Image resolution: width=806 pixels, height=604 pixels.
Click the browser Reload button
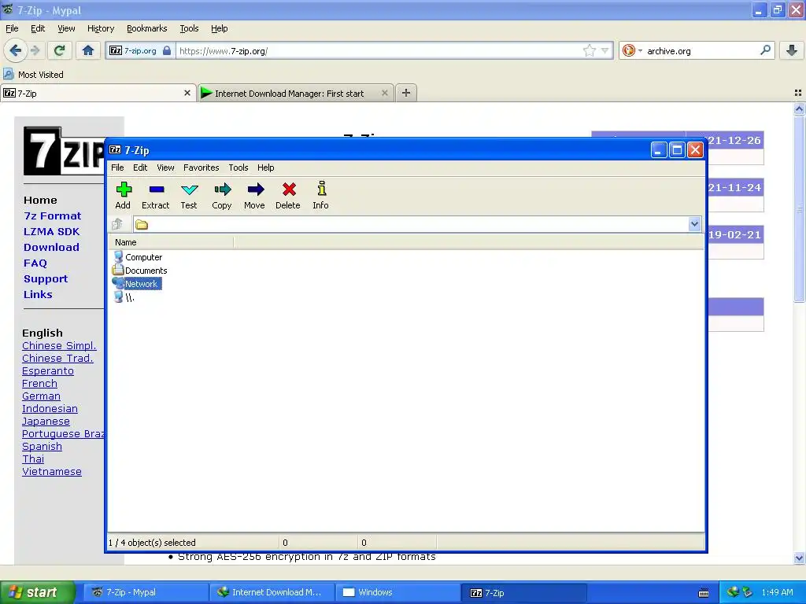pyautogui.click(x=59, y=50)
